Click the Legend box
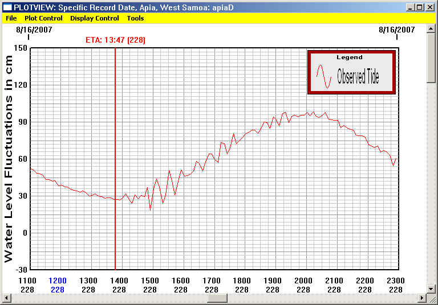The width and height of the screenshot is (438, 305). pos(352,72)
